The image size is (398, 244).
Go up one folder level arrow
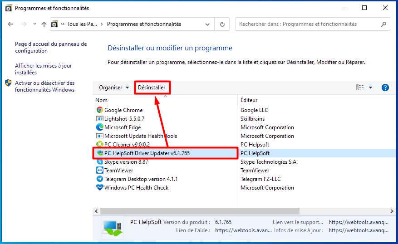44,24
